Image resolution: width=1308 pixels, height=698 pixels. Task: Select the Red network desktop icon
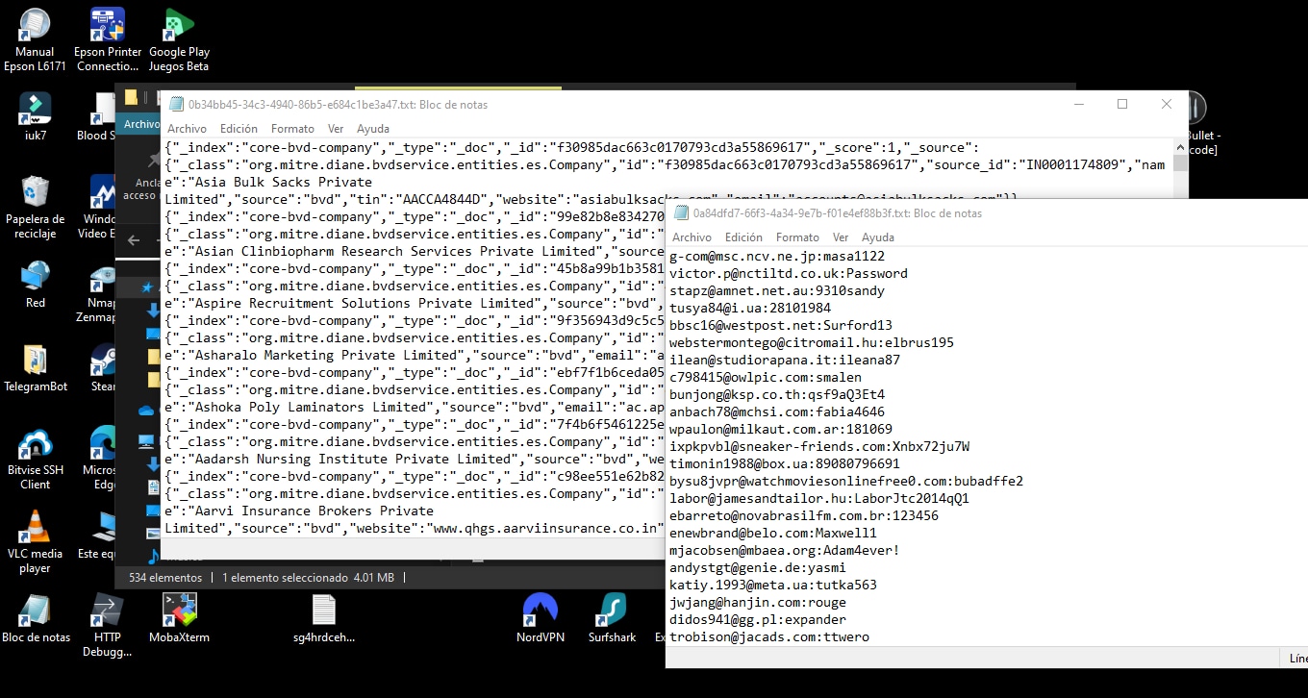coord(35,284)
